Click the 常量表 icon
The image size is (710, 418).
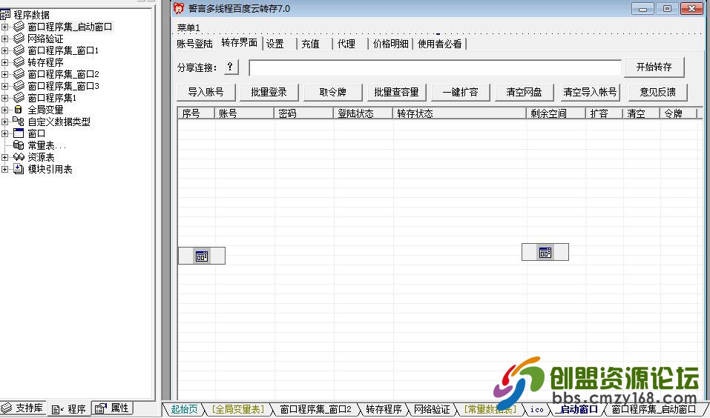18,145
